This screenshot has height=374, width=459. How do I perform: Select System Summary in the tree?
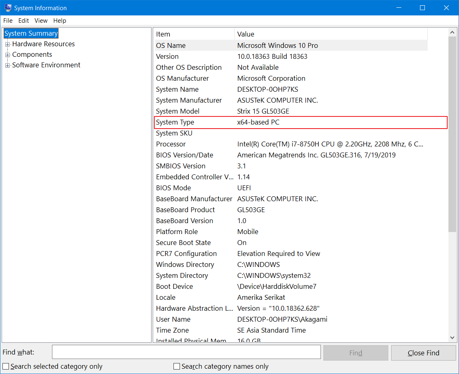[31, 33]
